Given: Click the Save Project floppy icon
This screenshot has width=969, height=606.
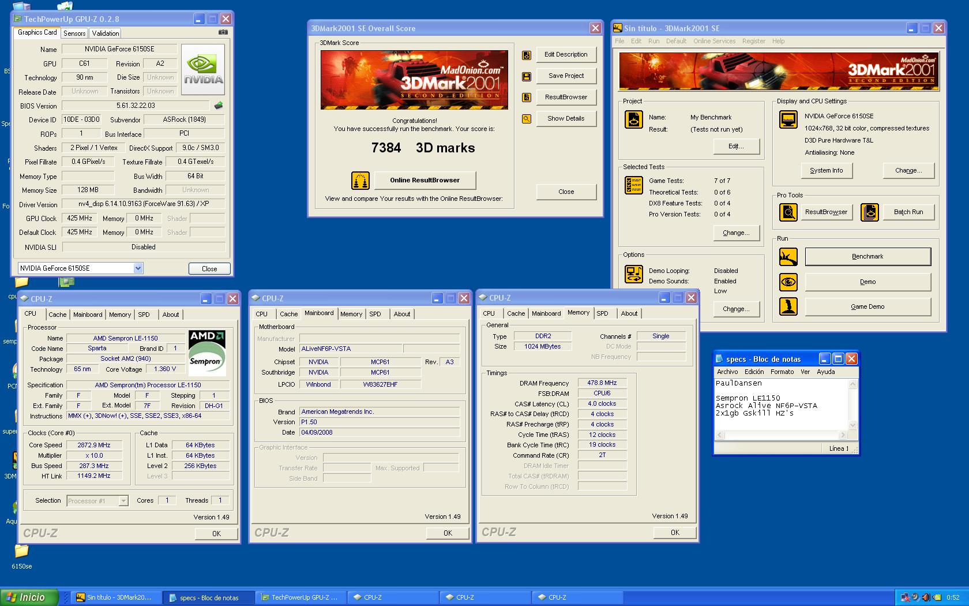Looking at the screenshot, I should coord(526,76).
